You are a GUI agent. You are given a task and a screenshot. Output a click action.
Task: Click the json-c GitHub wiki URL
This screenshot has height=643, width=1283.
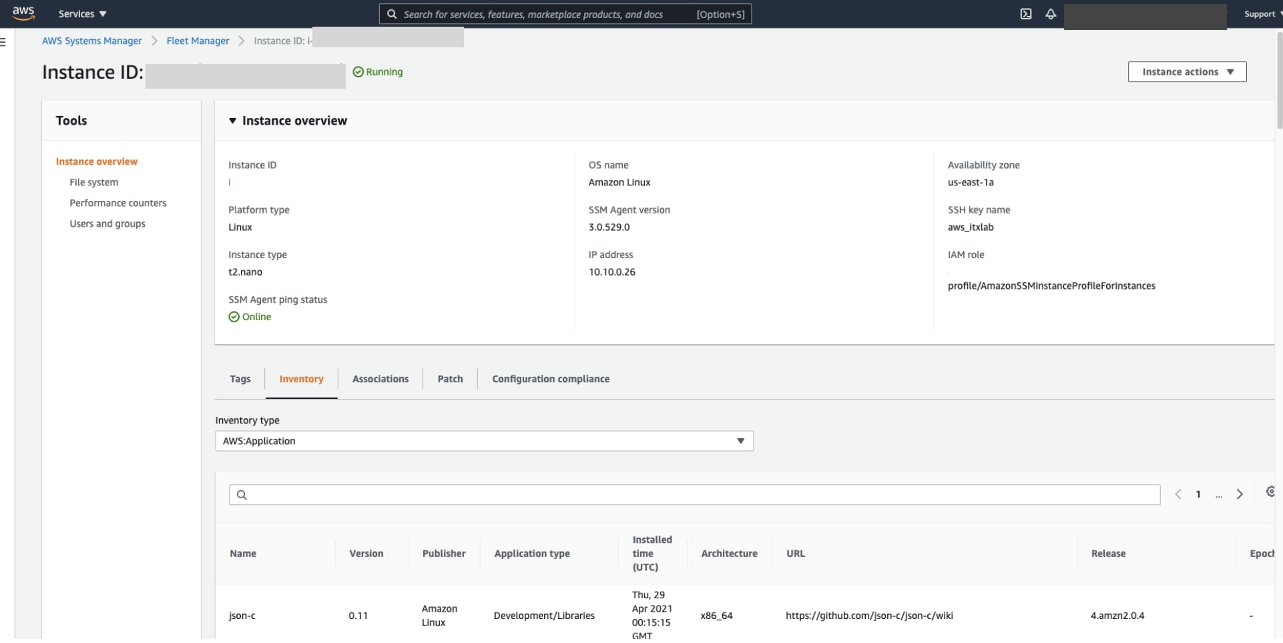click(x=869, y=616)
